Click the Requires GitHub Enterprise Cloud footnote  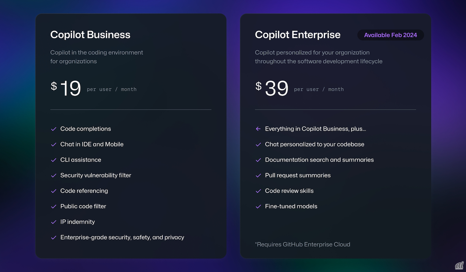point(303,245)
